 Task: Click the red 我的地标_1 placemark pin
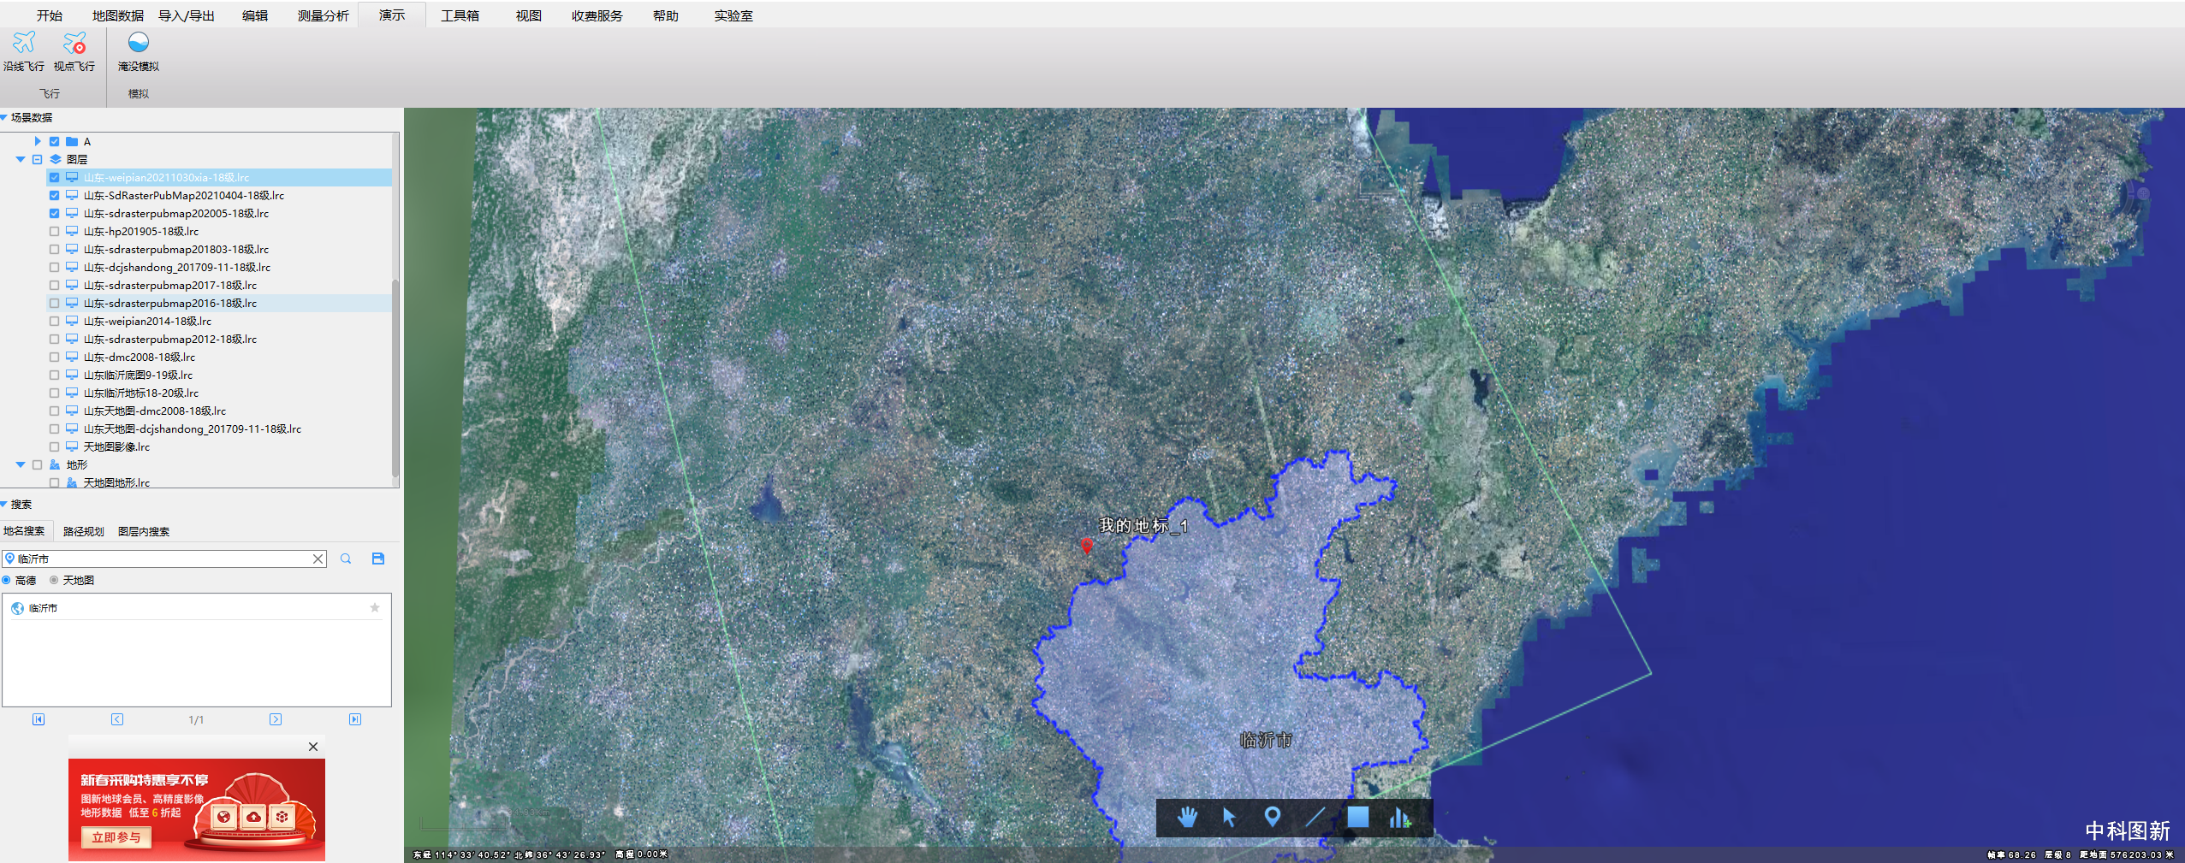pos(1086,546)
